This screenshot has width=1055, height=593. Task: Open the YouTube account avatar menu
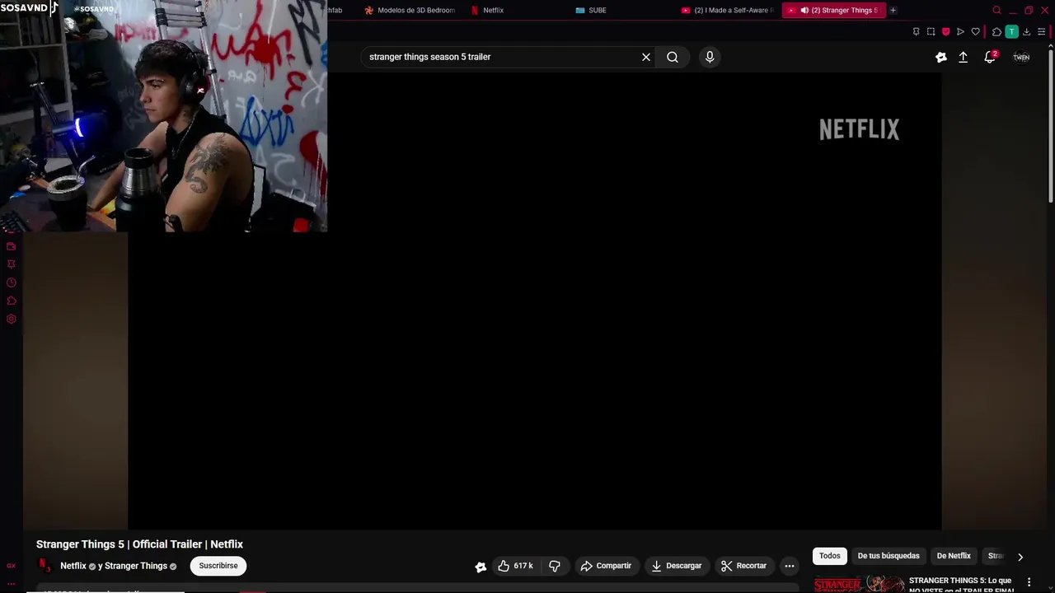pyautogui.click(x=1021, y=57)
